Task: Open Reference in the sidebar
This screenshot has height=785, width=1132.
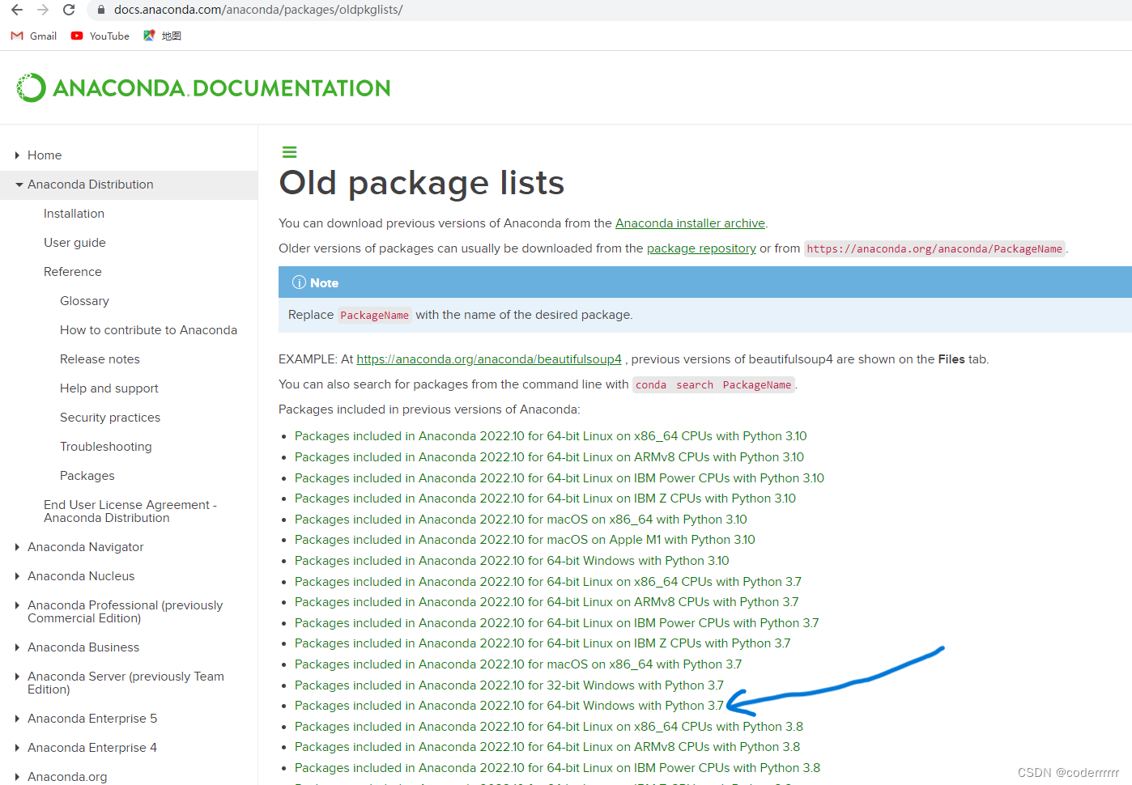Action: [73, 272]
